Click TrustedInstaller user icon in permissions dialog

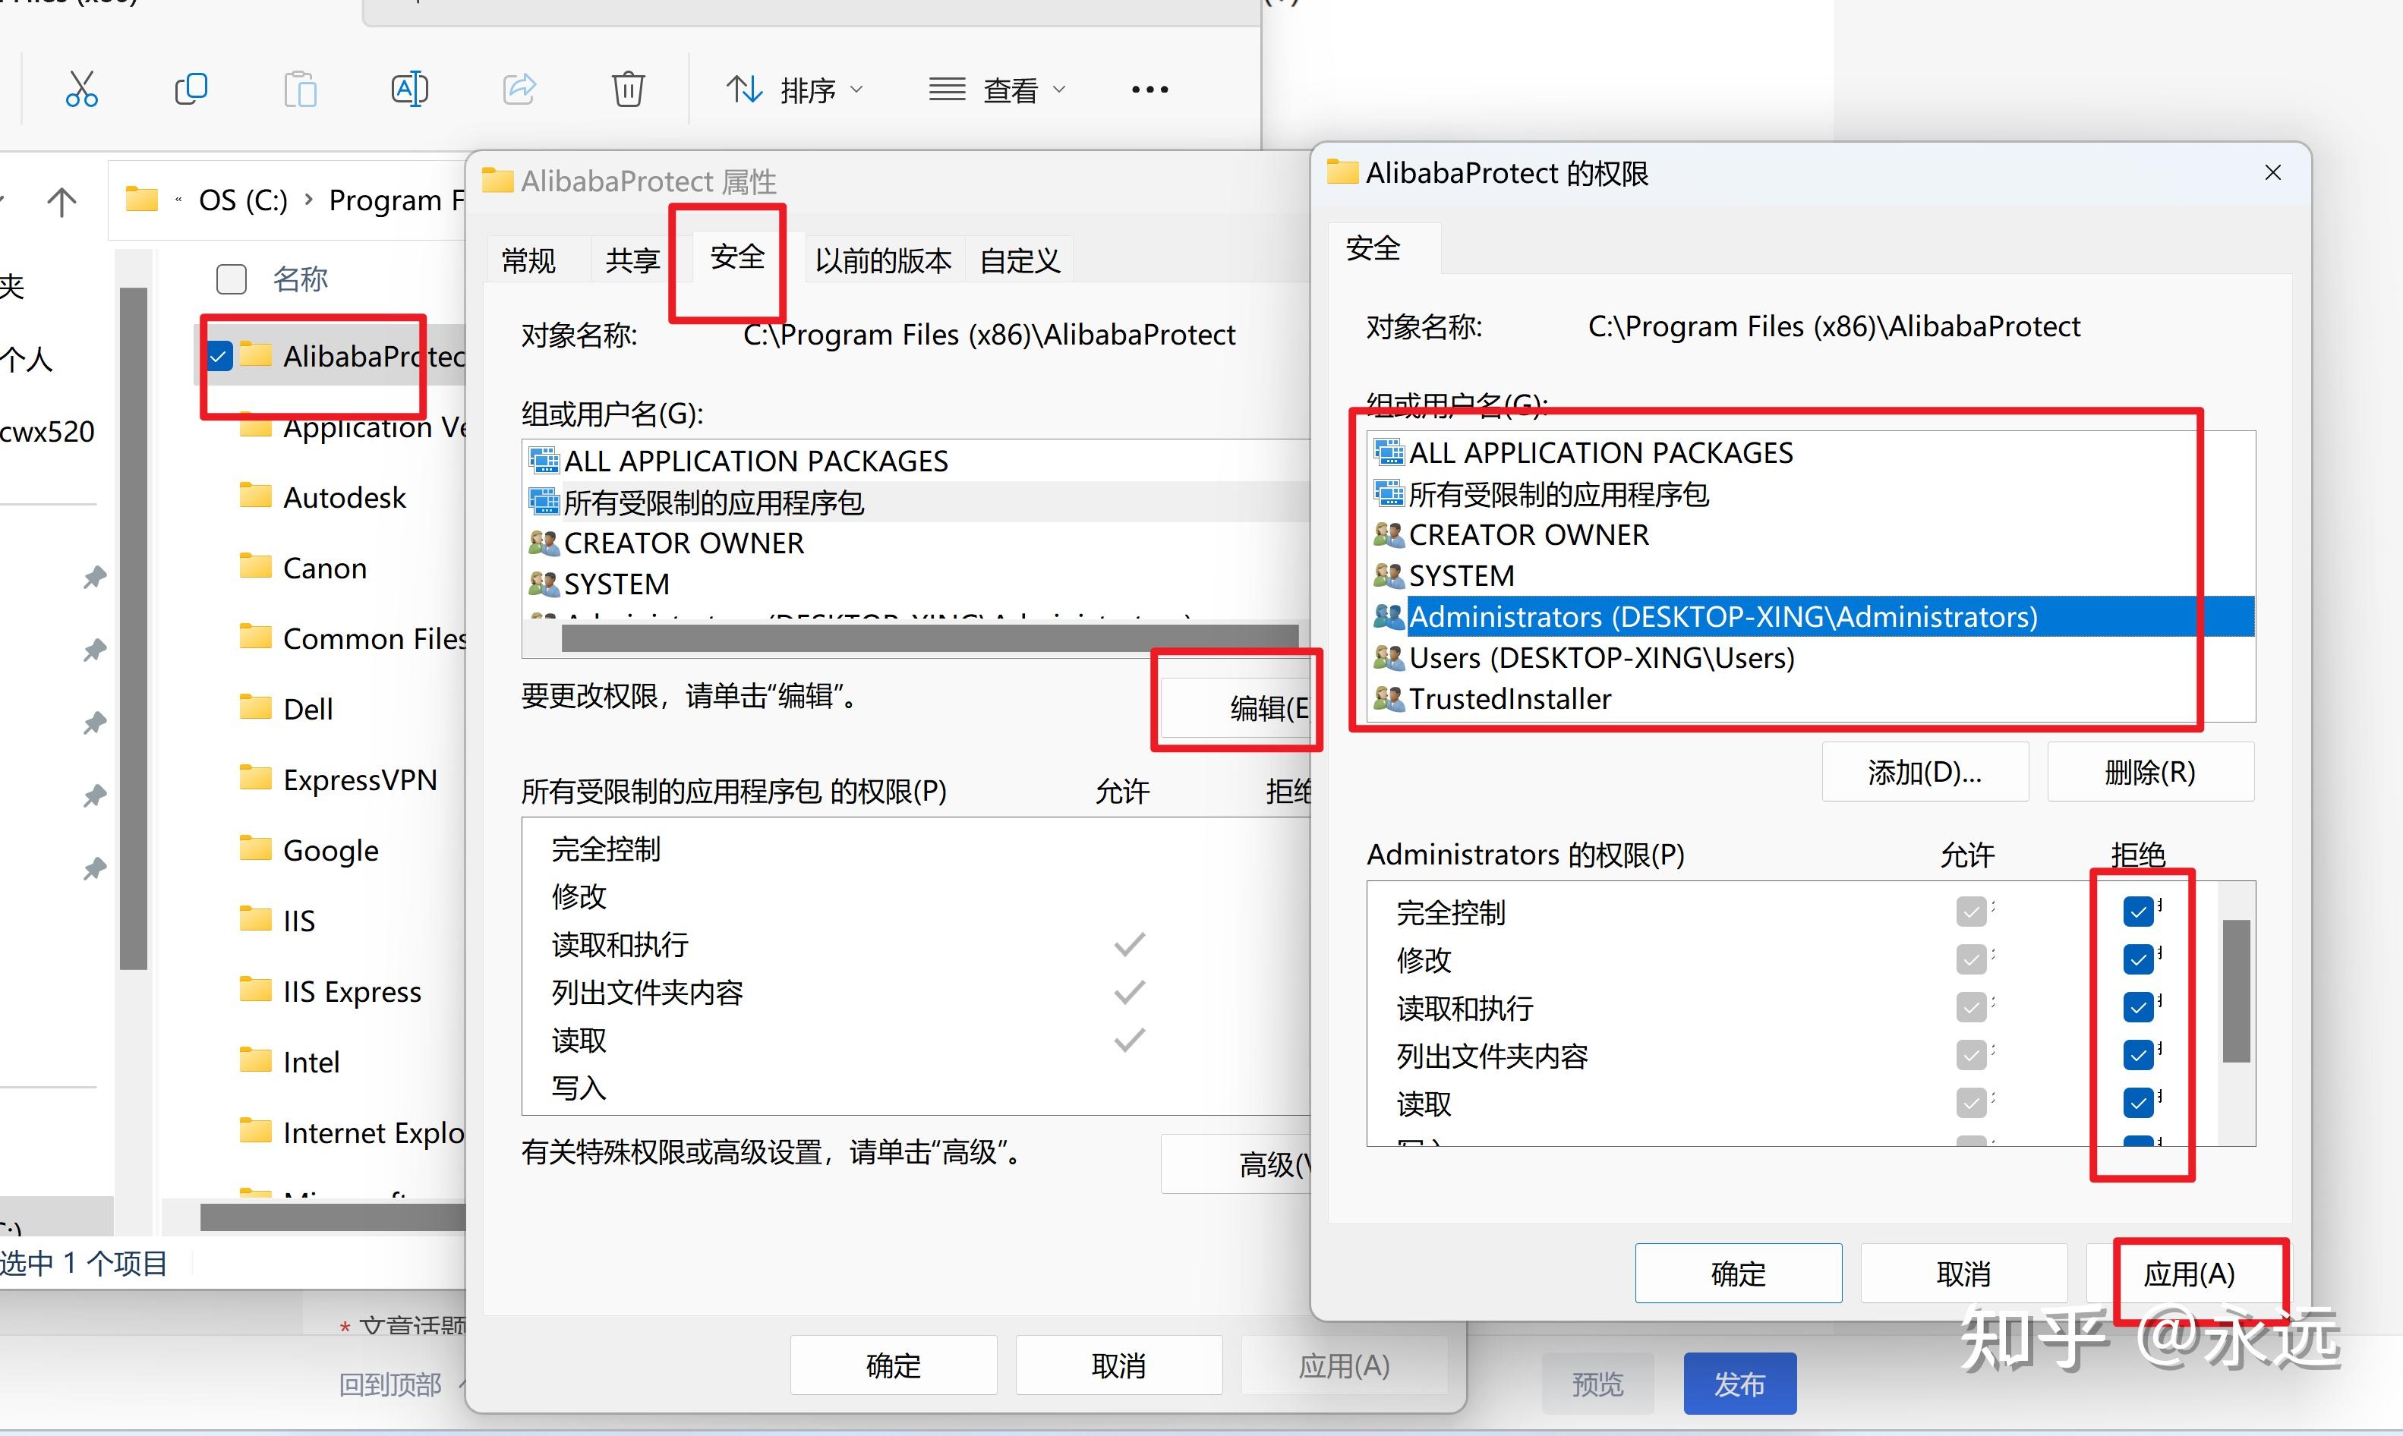(1389, 699)
